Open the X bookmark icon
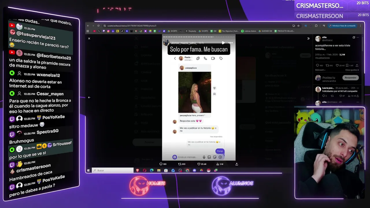370x208 pixels. [99, 31]
